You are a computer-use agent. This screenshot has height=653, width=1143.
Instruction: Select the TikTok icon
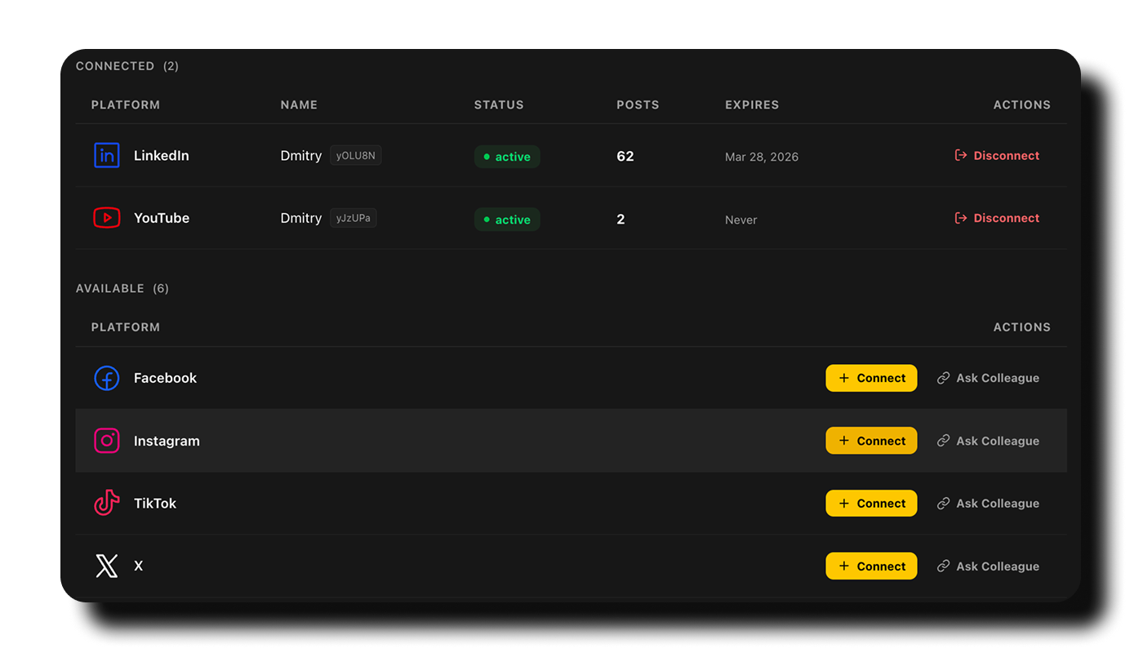click(x=107, y=503)
